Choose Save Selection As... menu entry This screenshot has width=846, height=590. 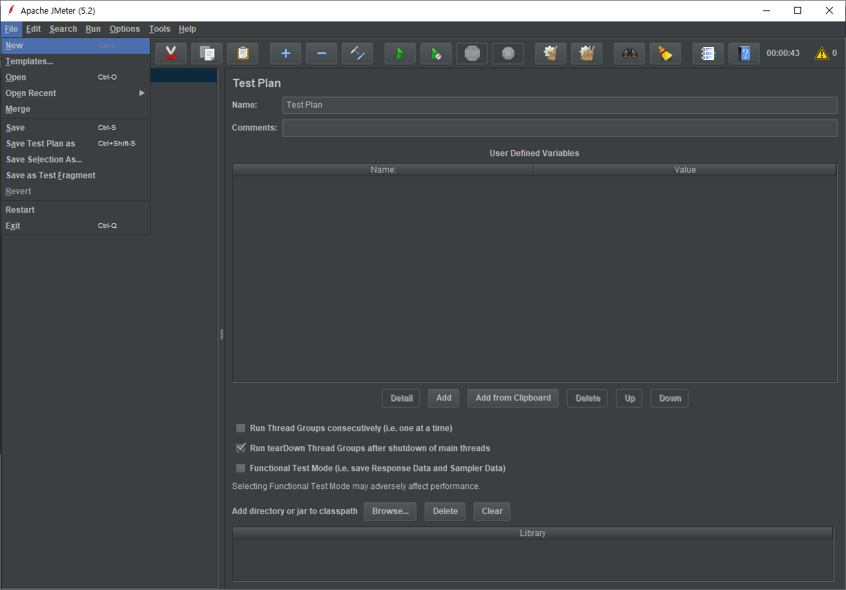tap(75, 160)
